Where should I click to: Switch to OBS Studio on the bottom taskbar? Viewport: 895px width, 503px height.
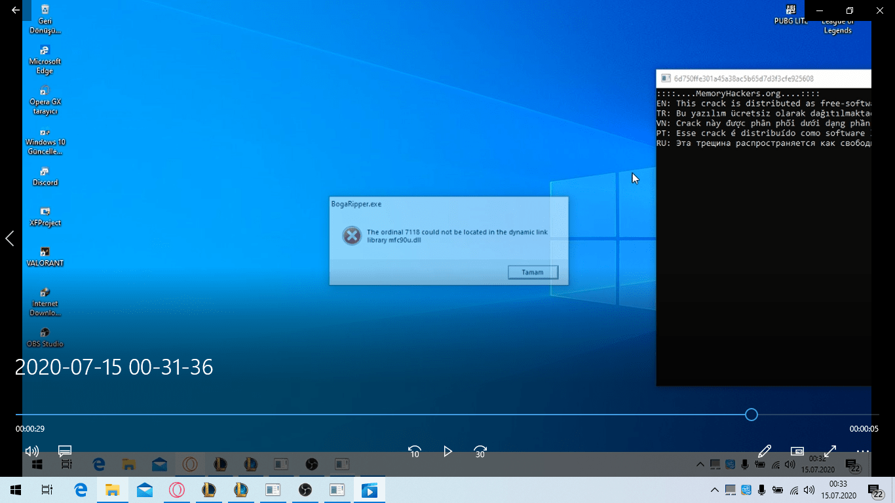pos(305,490)
